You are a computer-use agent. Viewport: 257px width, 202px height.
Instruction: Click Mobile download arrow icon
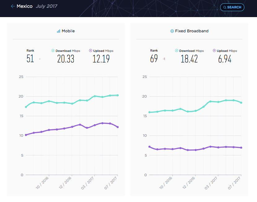pyautogui.click(x=53, y=50)
